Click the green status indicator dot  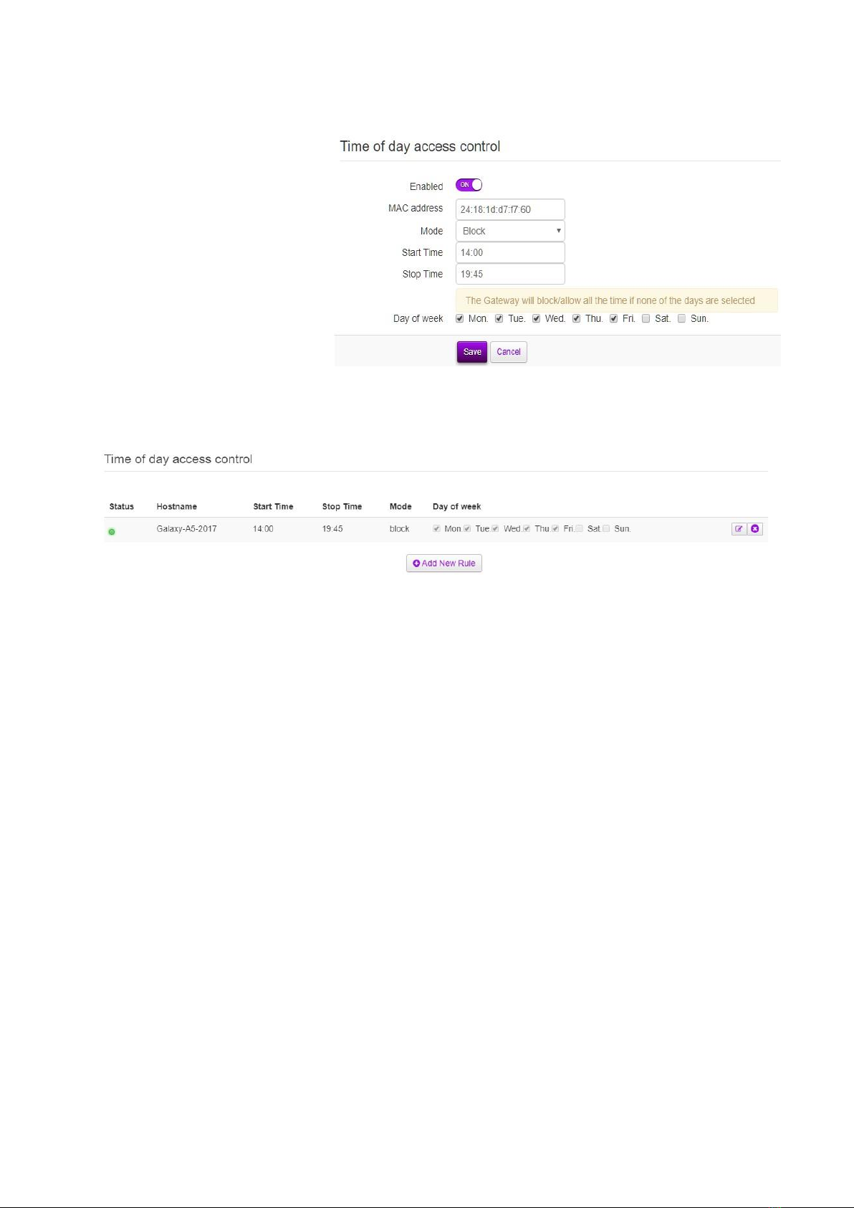(x=112, y=532)
